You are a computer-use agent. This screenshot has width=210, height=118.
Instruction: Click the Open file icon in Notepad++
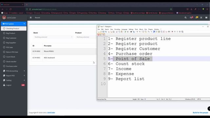click(x=101, y=32)
